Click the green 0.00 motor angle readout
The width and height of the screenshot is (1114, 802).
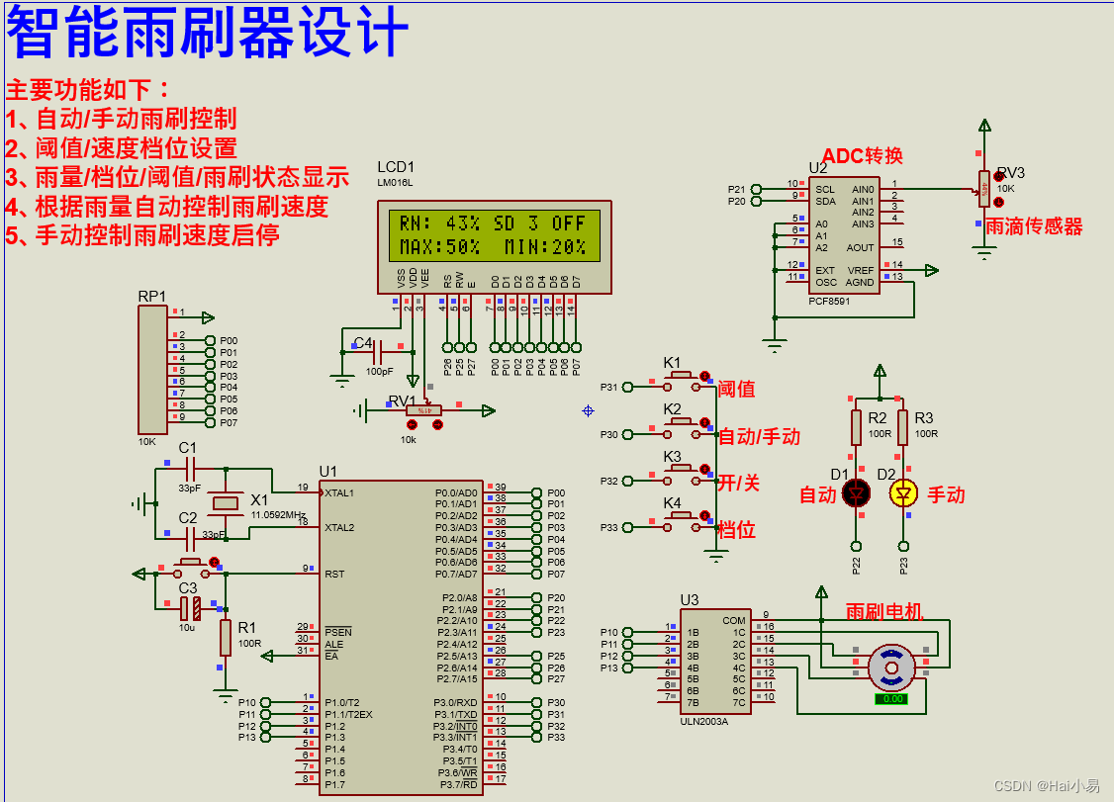891,699
